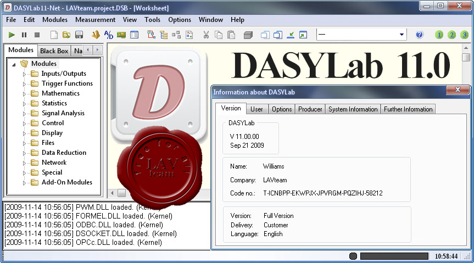Click the green down-arrow window icon
Screen dimensions: 474x263
(x=291, y=35)
